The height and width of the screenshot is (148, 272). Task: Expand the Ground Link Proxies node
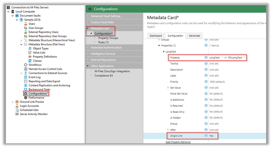pos(13,102)
